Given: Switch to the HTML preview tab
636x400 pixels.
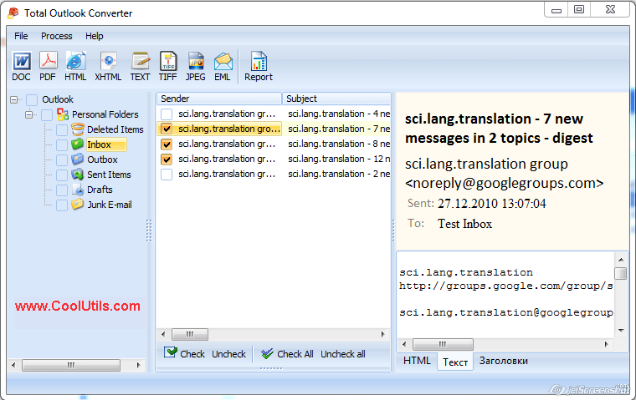Looking at the screenshot, I should 417,361.
